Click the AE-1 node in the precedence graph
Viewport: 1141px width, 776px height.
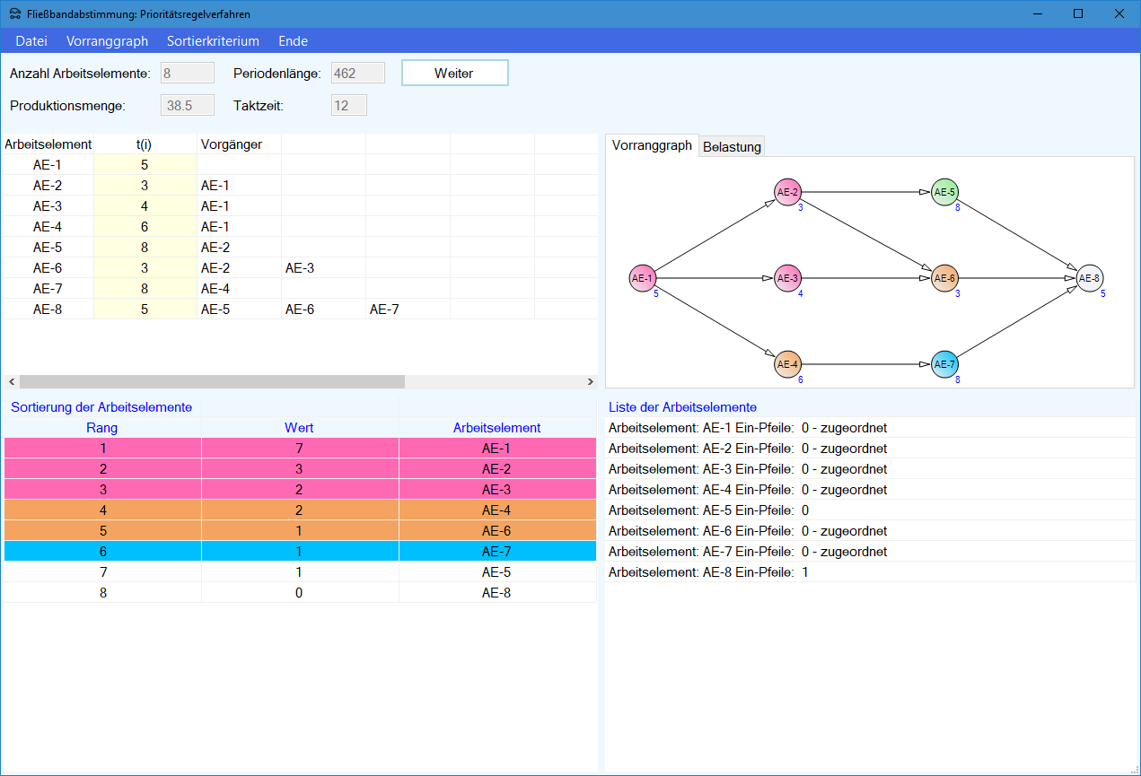tap(643, 278)
